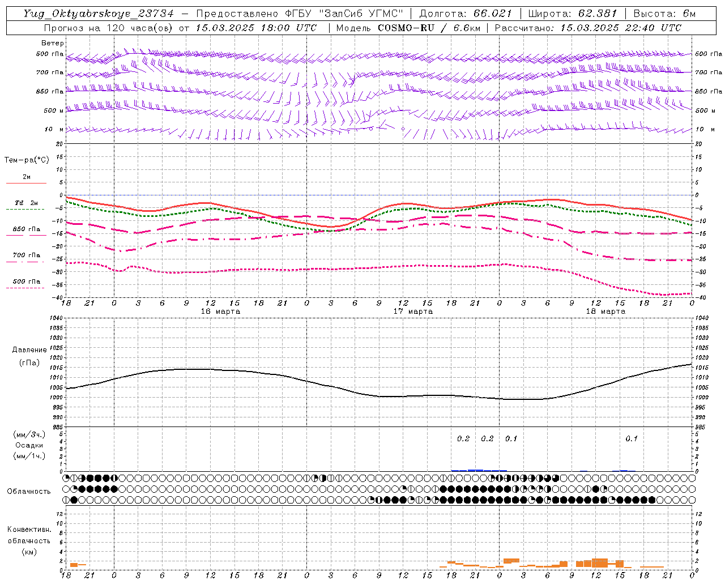725x580 pixels.
Task: Click the 0.1 precipitation value on 18 марта afternoon
Action: tap(631, 438)
